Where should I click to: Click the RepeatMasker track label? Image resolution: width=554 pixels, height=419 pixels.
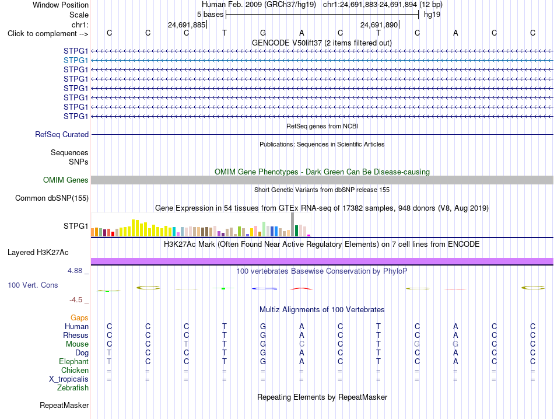64,405
